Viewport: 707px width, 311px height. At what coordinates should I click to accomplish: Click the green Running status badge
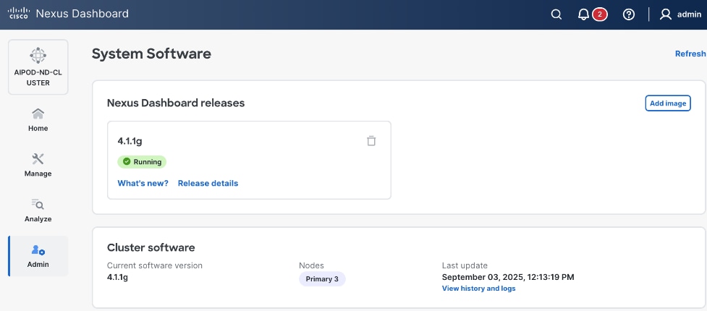pyautogui.click(x=142, y=162)
